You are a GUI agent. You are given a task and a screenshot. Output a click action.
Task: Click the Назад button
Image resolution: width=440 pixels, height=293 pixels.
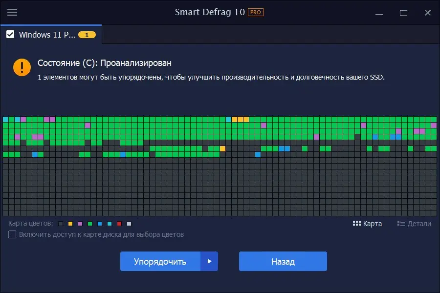283,261
